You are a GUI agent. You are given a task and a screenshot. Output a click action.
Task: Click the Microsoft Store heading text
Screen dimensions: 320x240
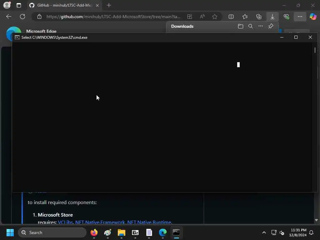click(x=55, y=215)
